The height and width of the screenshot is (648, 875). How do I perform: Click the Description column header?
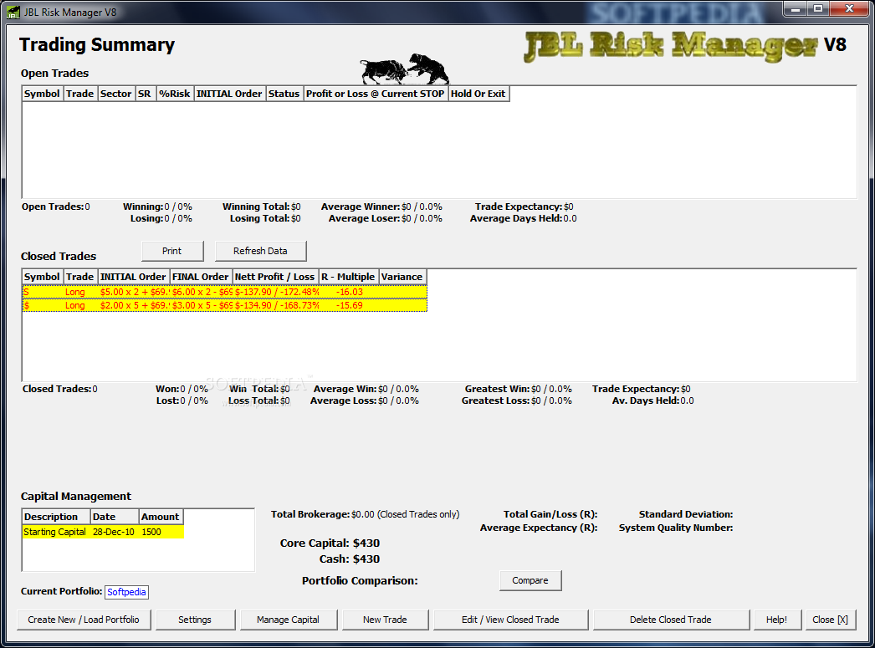coord(56,517)
